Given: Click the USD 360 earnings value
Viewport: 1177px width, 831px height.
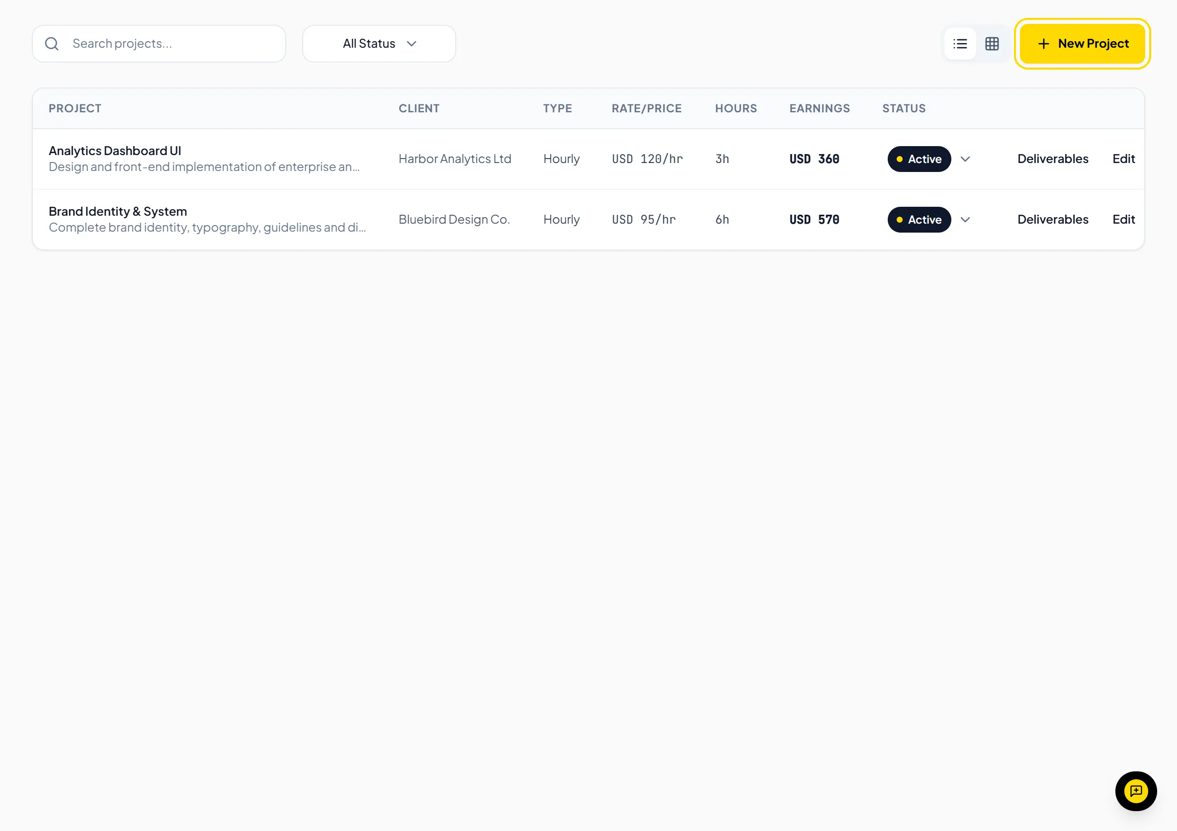Looking at the screenshot, I should pyautogui.click(x=814, y=159).
